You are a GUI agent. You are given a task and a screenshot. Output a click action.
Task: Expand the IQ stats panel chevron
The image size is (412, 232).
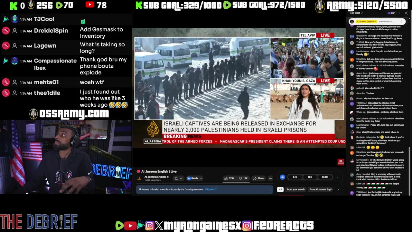(x=337, y=177)
